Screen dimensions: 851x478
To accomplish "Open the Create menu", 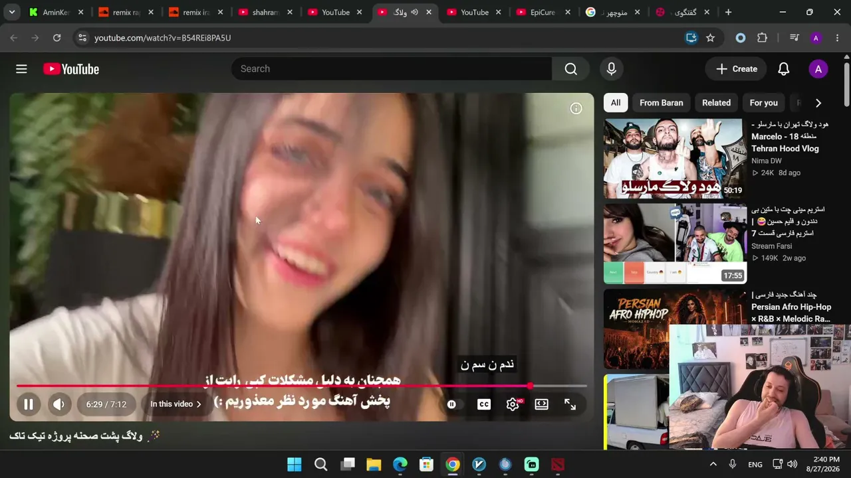I will (737, 69).
